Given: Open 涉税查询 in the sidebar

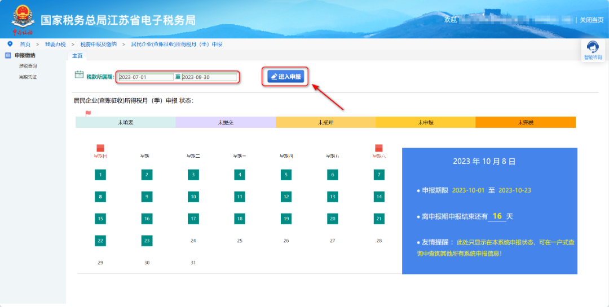Looking at the screenshot, I should click(x=28, y=66).
